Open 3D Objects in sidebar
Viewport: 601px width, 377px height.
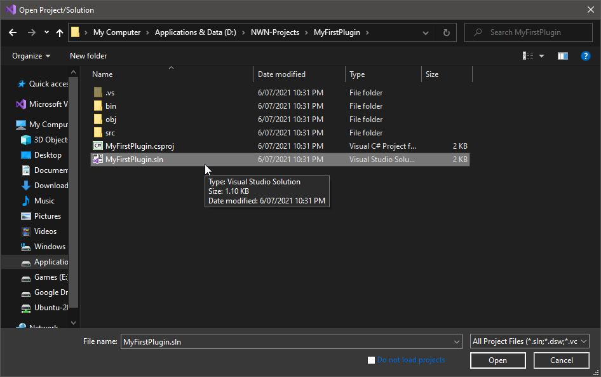click(x=44, y=140)
